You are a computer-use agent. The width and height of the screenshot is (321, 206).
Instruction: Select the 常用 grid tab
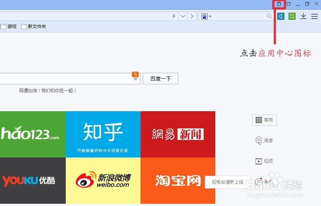click(x=265, y=120)
